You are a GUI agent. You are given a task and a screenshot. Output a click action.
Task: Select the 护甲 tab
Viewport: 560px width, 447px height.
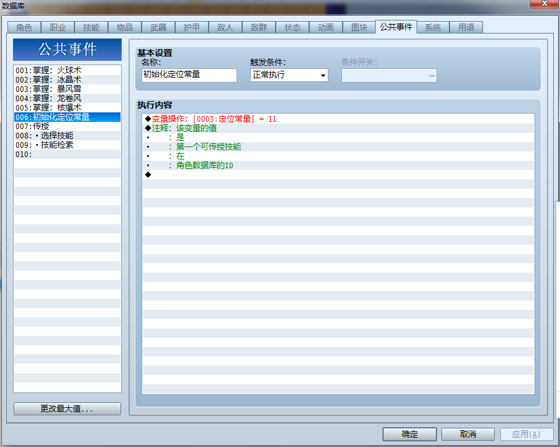192,27
